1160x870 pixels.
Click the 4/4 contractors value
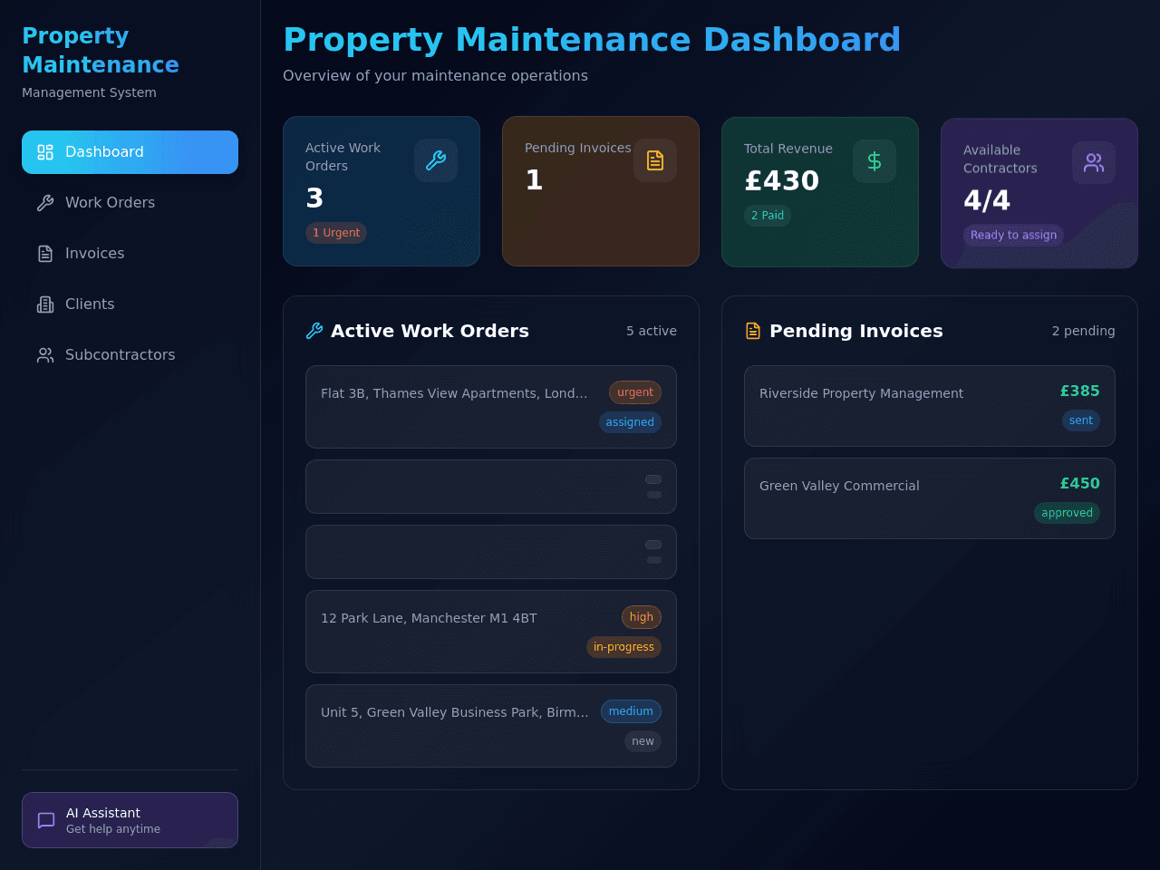coord(987,200)
